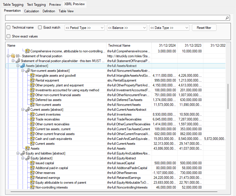236x196 pixels.
Task: Open the Definition sub-tab
Action: point(49,11)
